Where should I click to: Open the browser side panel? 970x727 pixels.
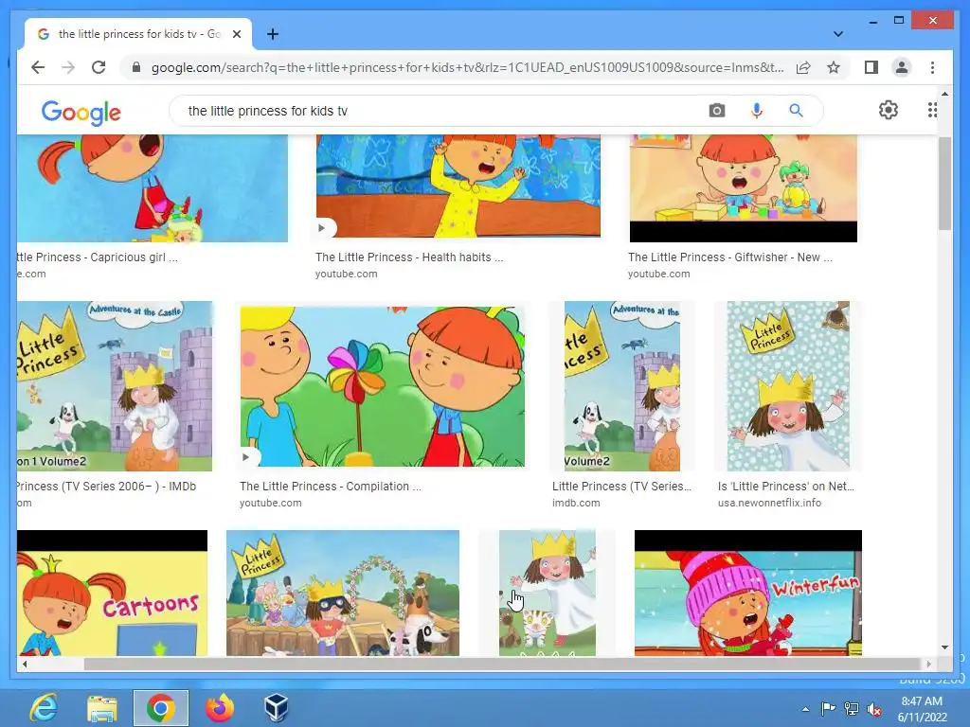click(x=871, y=67)
